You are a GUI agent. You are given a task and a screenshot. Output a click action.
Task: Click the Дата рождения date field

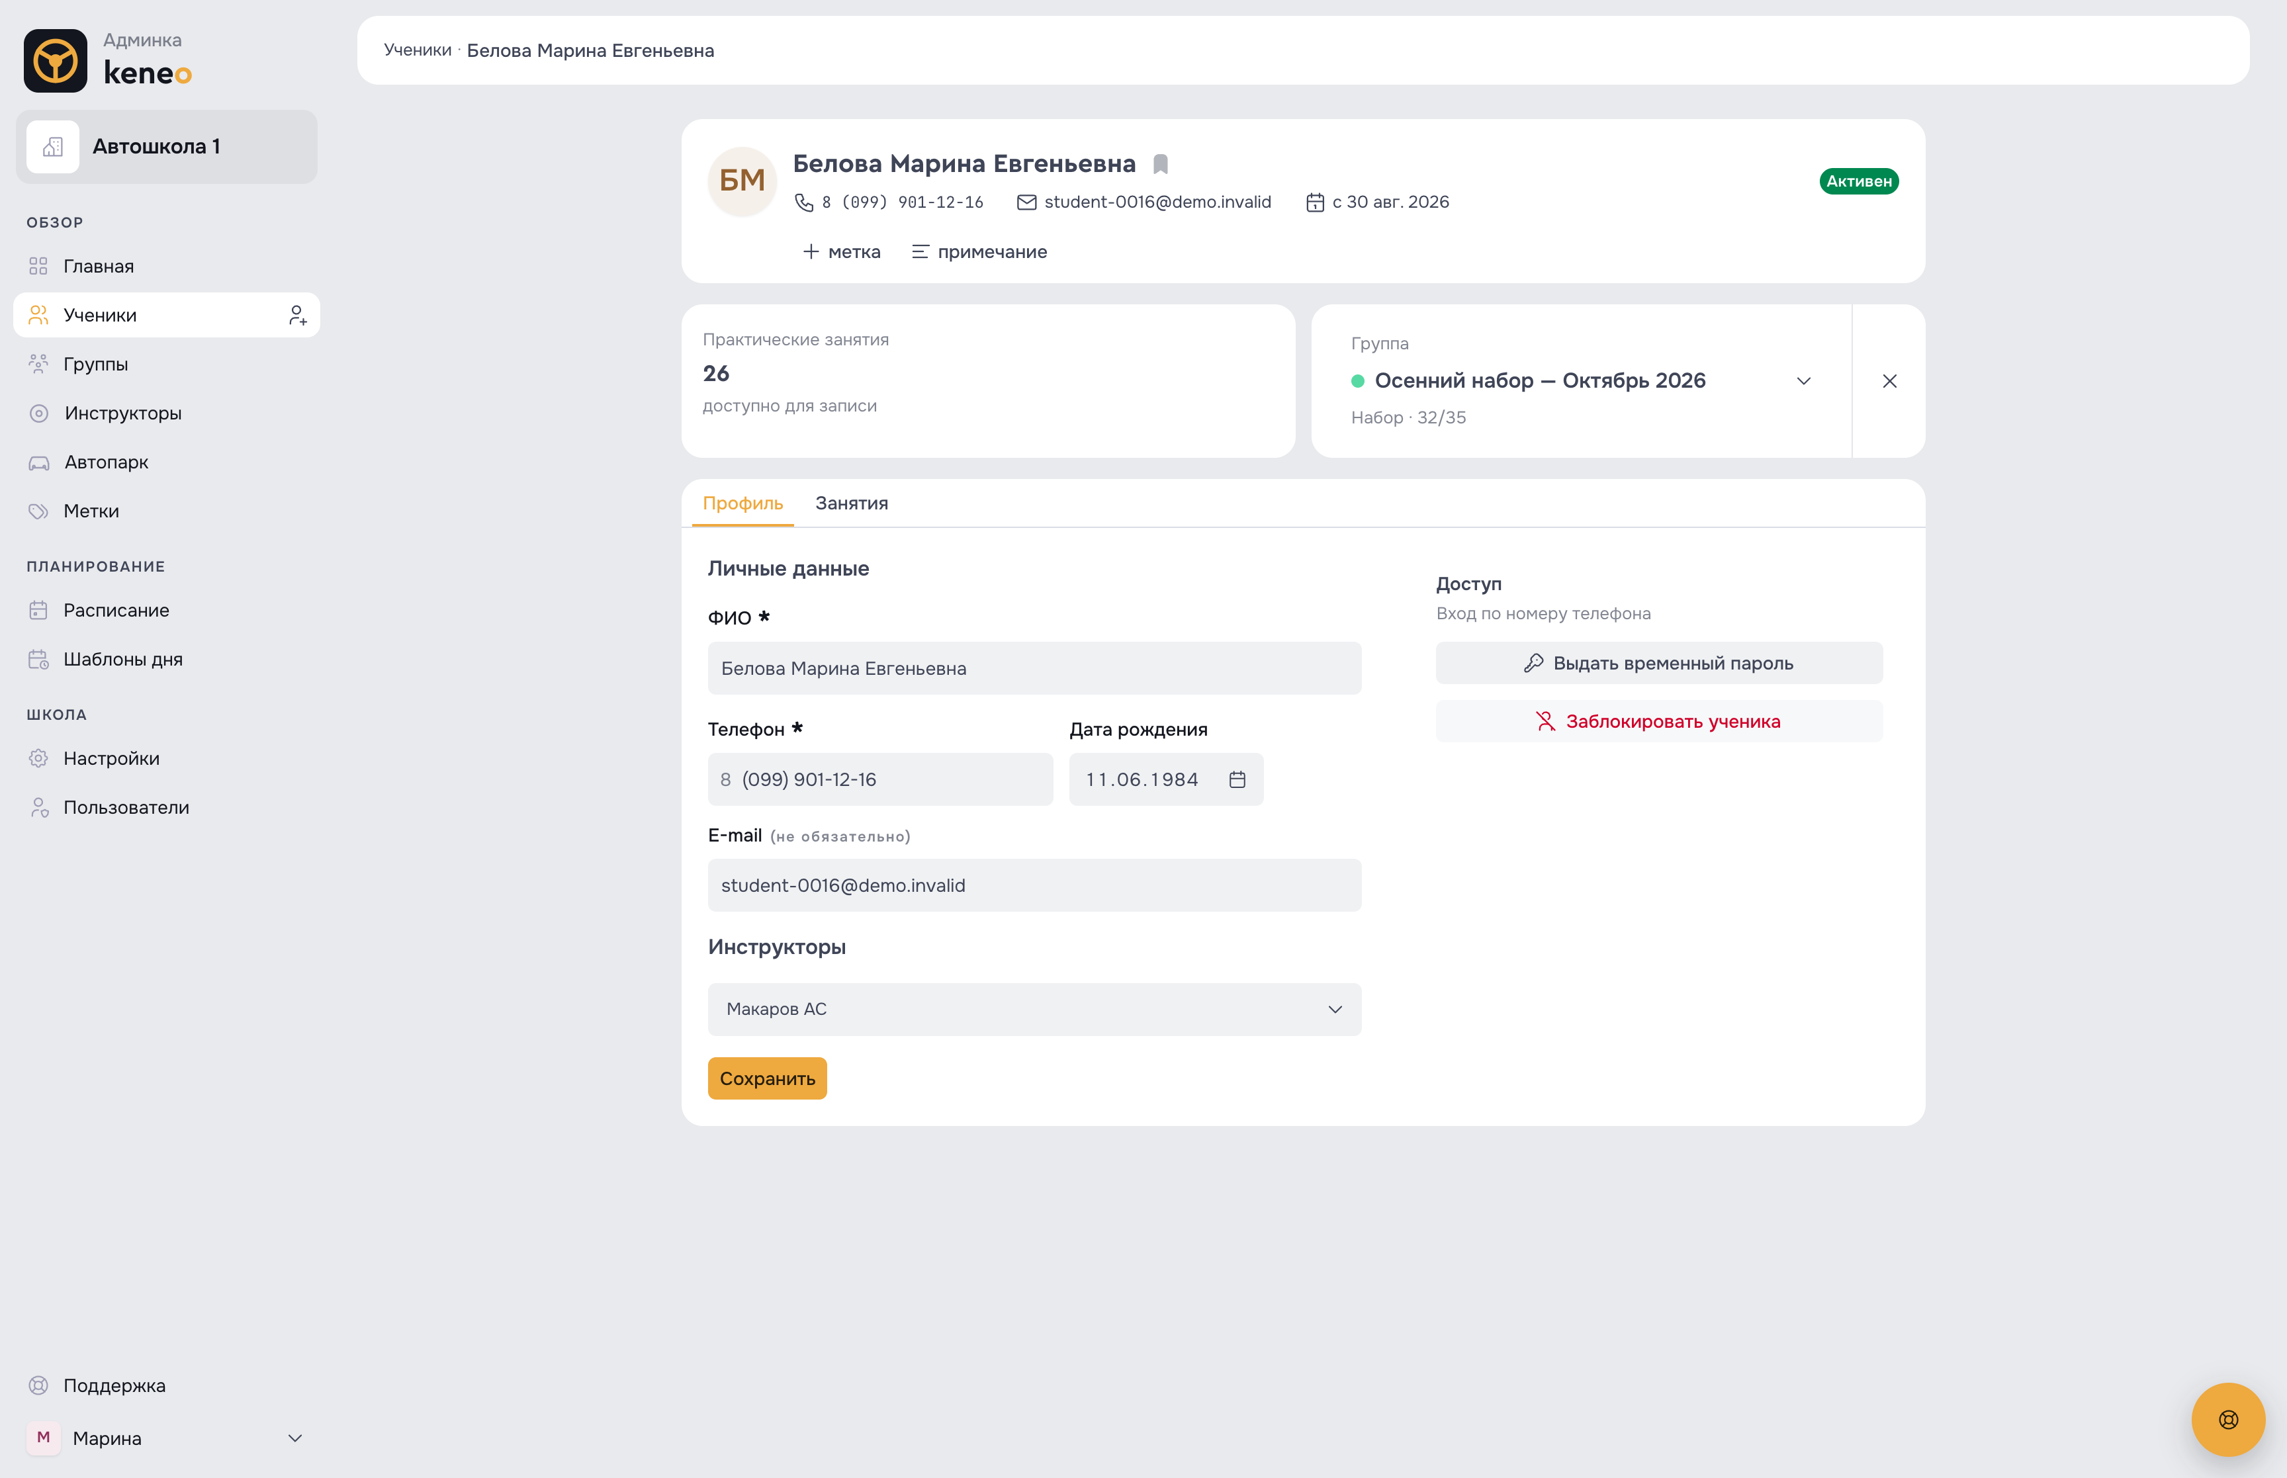pyautogui.click(x=1166, y=779)
